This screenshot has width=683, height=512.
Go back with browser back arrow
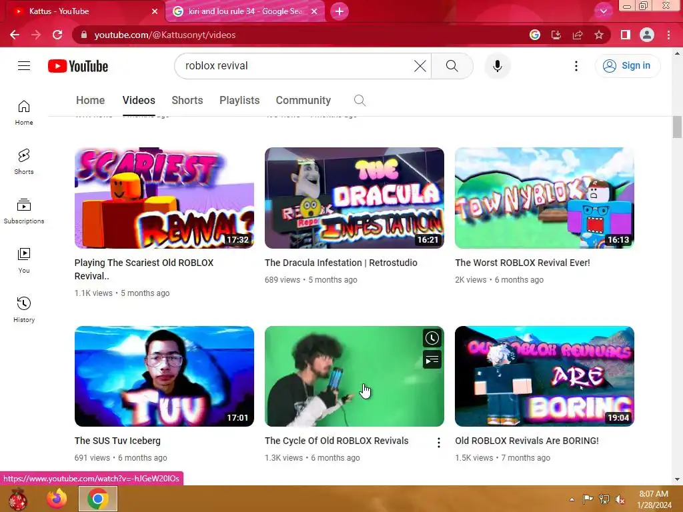pyautogui.click(x=15, y=35)
